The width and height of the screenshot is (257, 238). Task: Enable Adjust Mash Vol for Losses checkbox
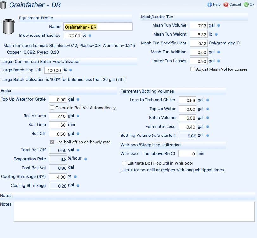193,69
